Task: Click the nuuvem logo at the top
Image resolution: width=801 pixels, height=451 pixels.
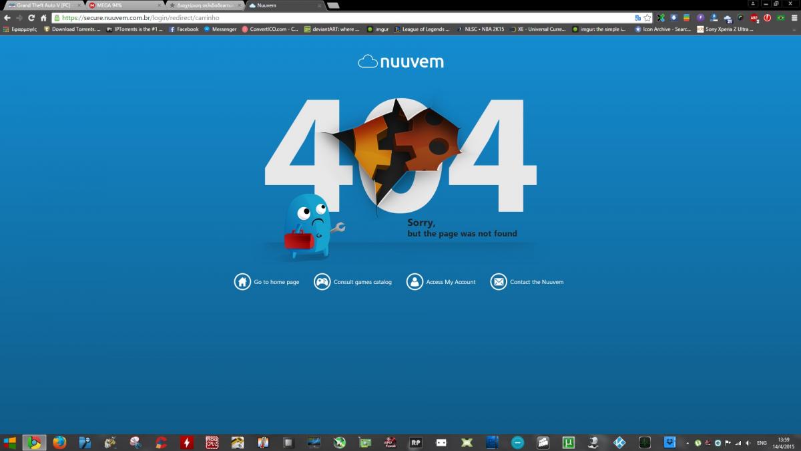Action: (x=400, y=62)
